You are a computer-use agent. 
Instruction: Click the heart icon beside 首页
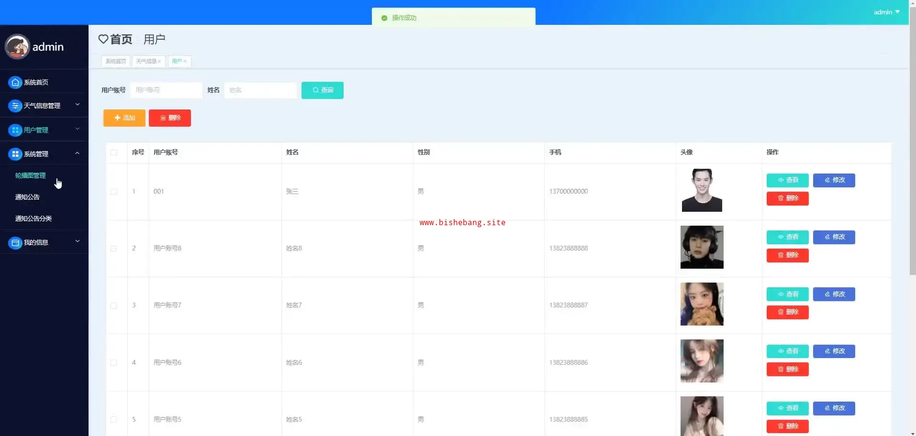(103, 39)
